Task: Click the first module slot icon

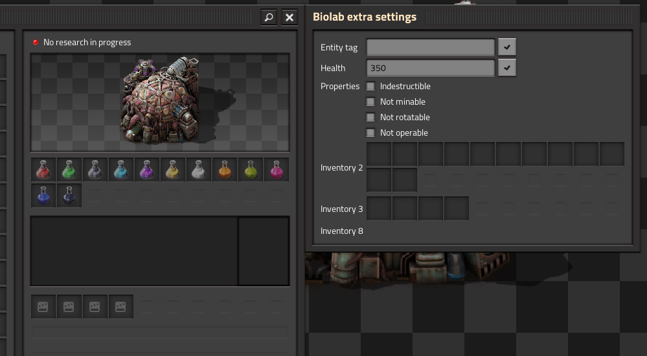Action: [x=43, y=307]
